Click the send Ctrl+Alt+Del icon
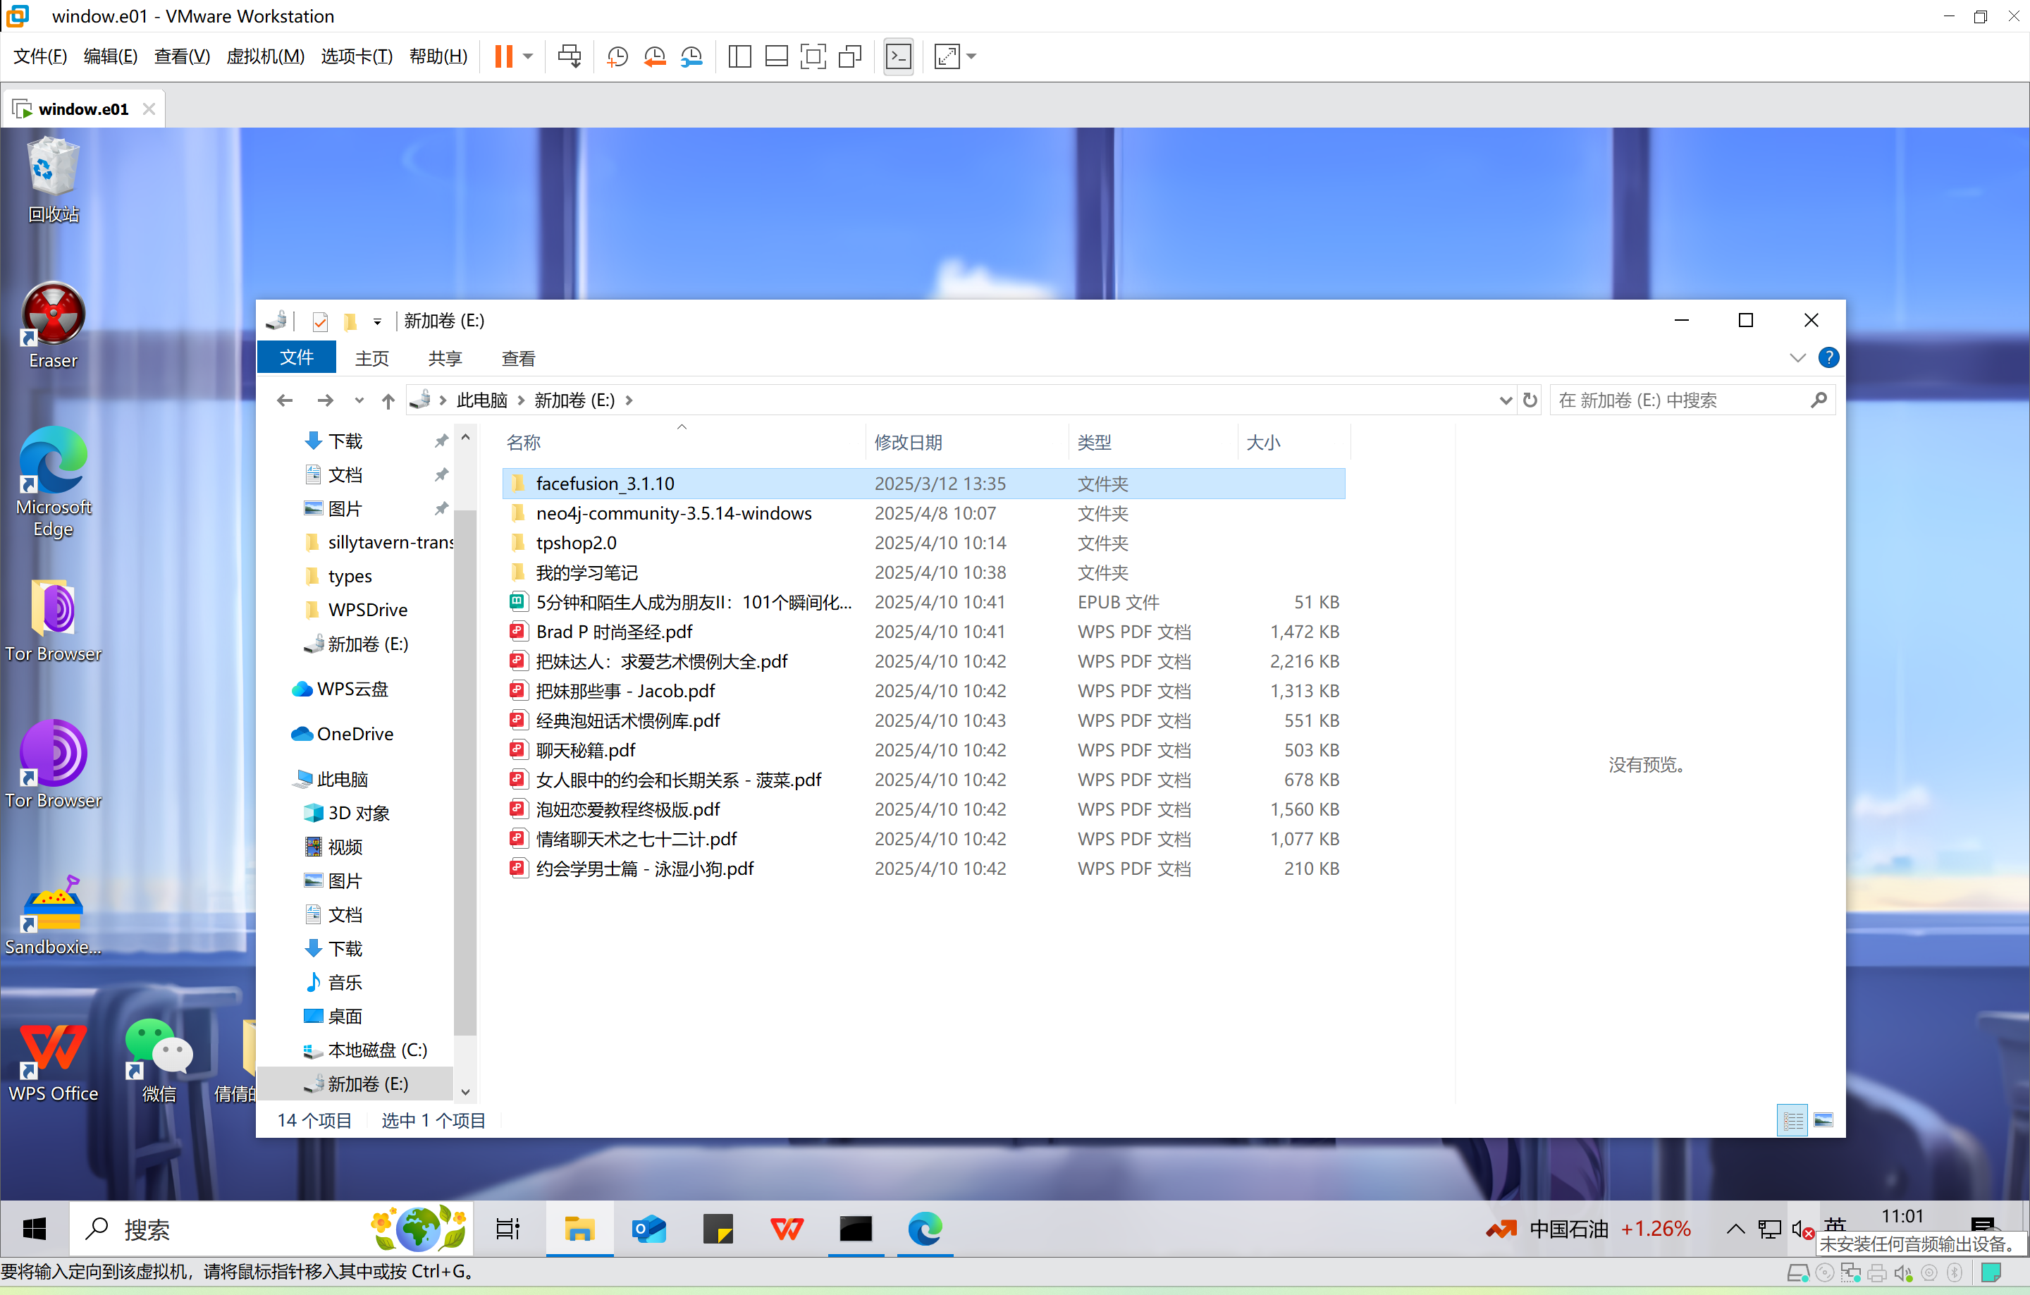This screenshot has height=1295, width=2030. [x=569, y=56]
